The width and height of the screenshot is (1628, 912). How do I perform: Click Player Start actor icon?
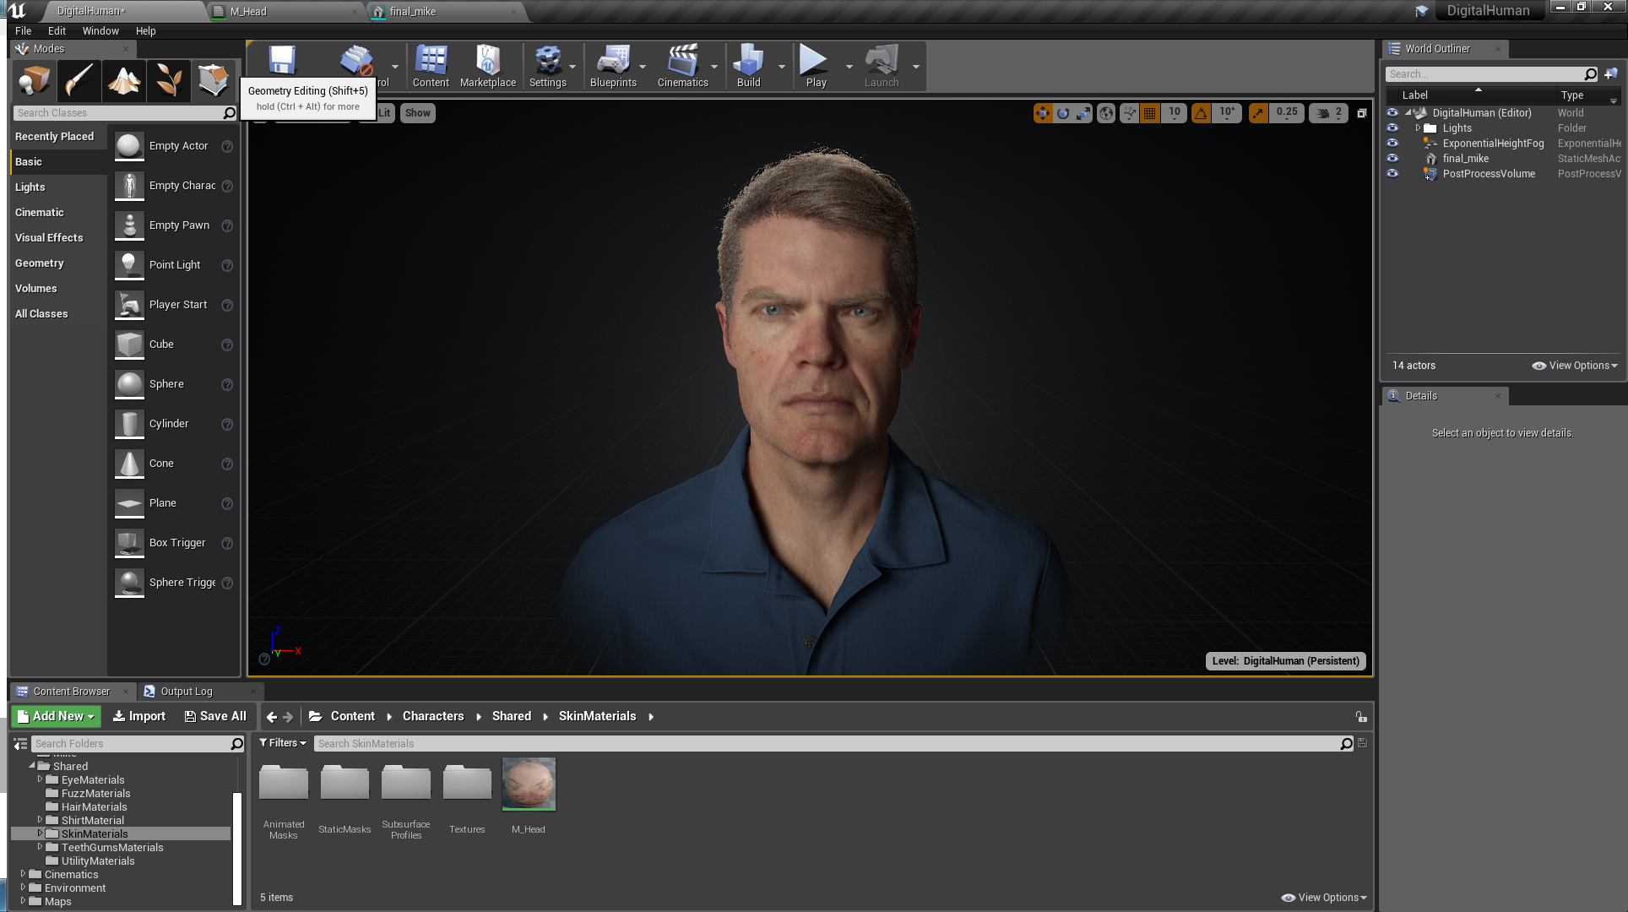pyautogui.click(x=129, y=305)
